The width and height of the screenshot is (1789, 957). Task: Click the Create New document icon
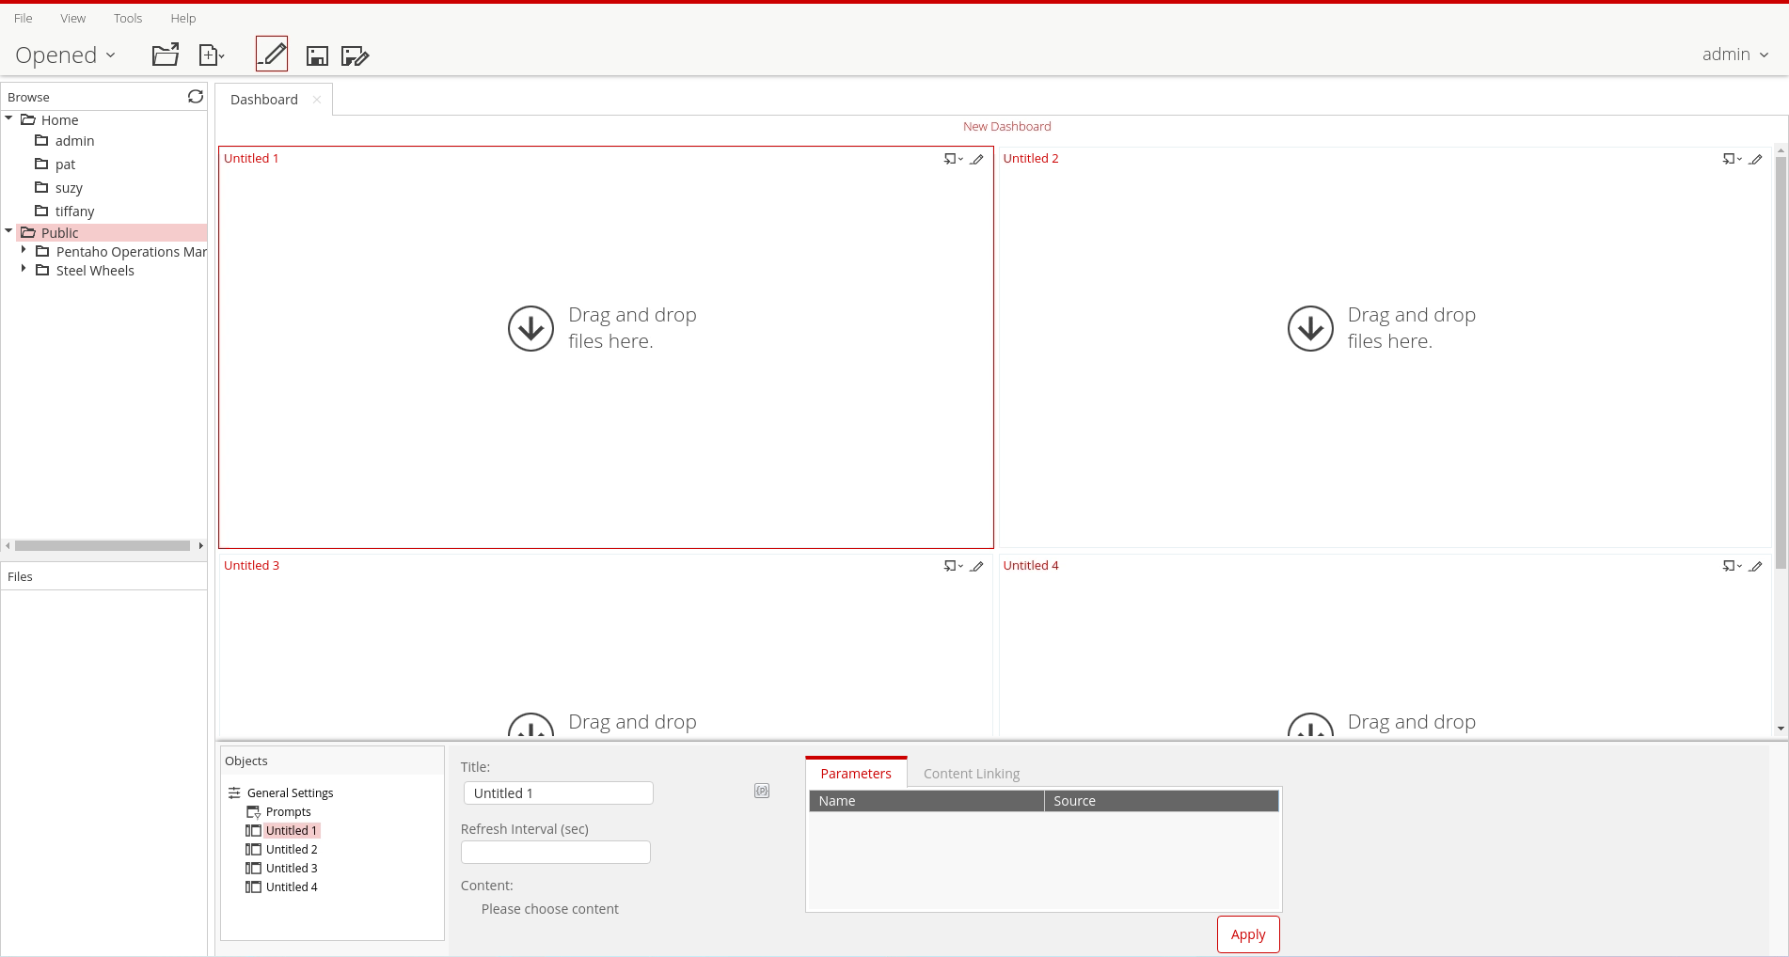pyautogui.click(x=211, y=55)
